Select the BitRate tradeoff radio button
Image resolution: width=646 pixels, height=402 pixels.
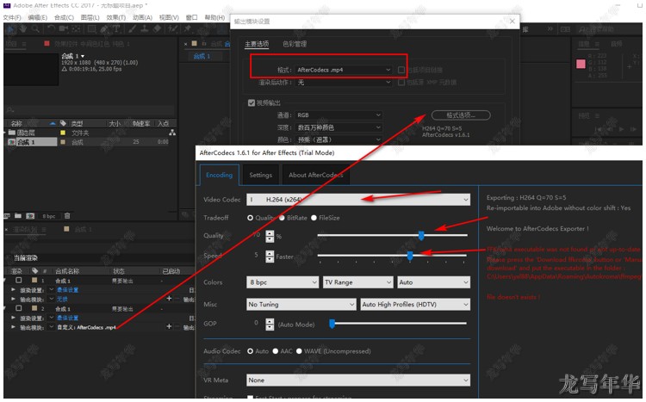(282, 218)
